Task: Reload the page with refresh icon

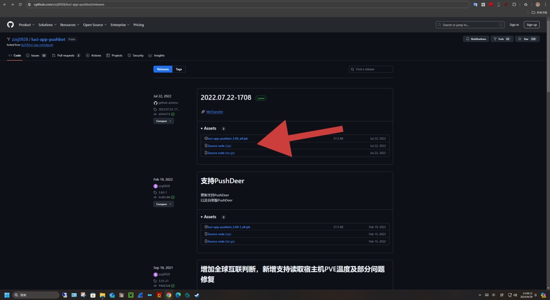Action: pyautogui.click(x=20, y=4)
